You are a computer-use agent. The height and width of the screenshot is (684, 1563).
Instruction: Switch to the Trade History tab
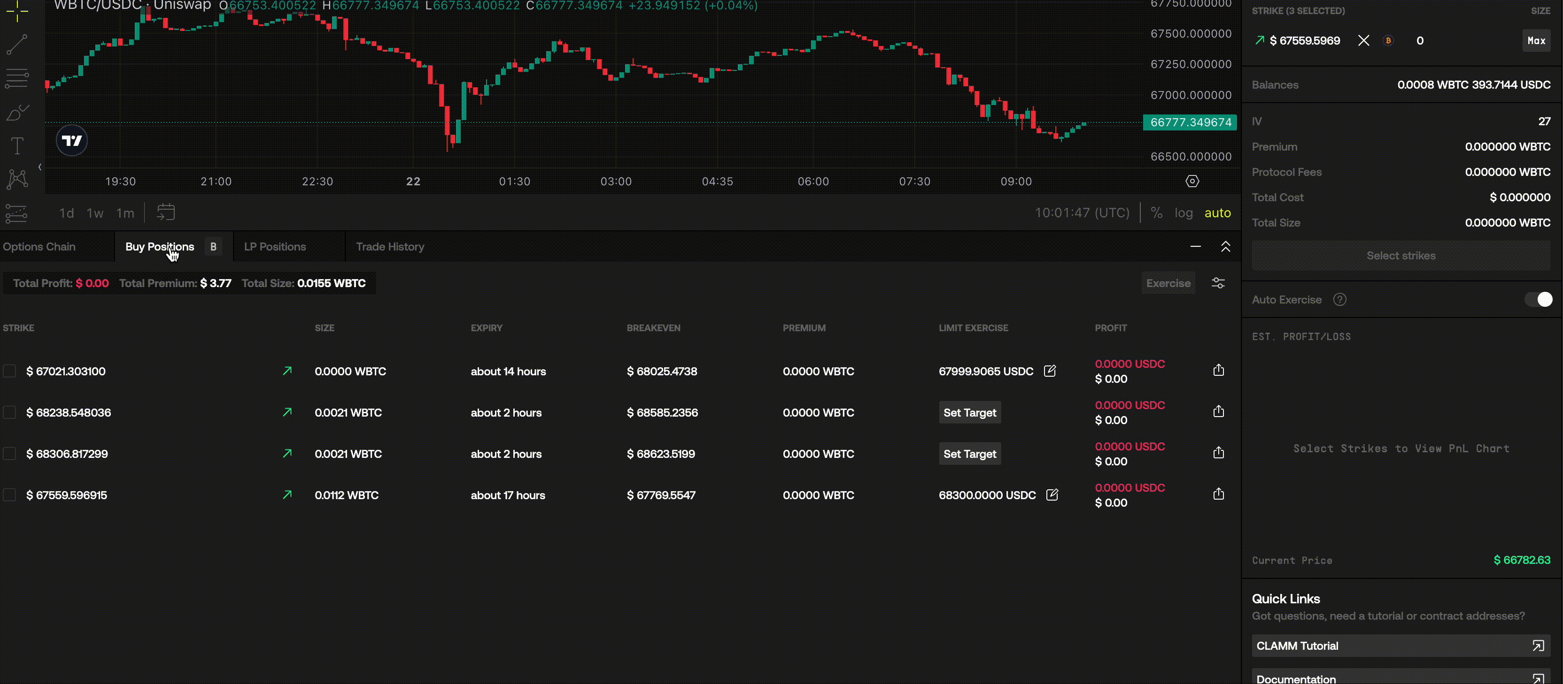click(390, 247)
